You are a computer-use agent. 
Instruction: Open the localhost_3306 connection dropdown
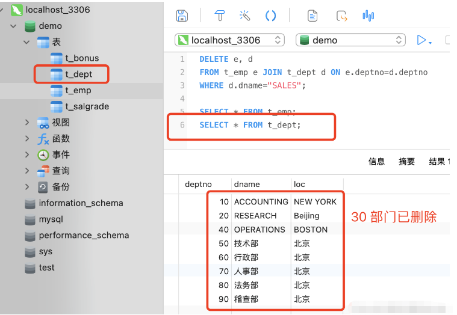pos(229,40)
